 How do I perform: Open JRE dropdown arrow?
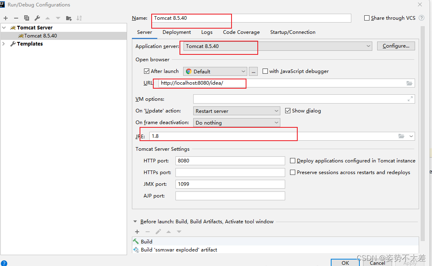click(x=411, y=136)
